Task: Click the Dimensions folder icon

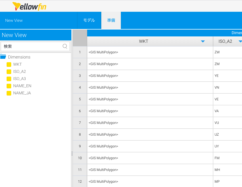Action: point(3,57)
